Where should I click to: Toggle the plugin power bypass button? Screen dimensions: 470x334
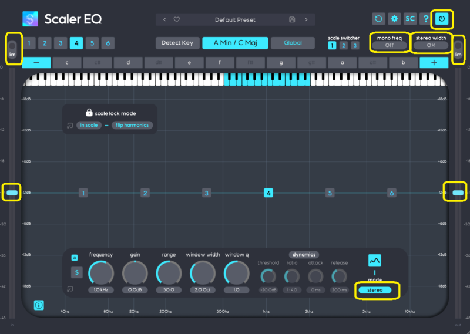(442, 19)
